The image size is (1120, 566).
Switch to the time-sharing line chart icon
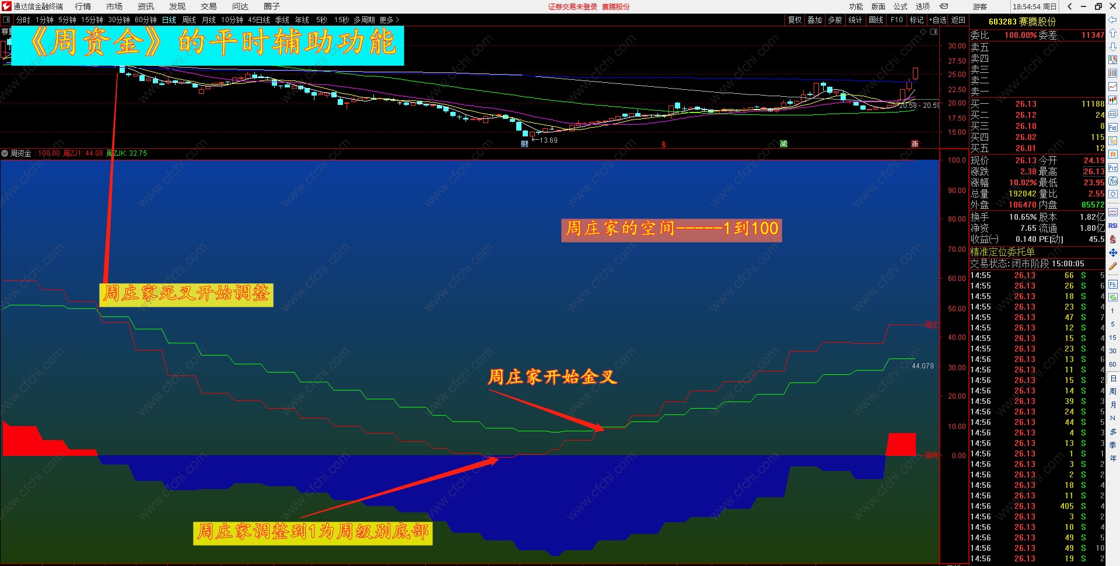coord(1112,87)
